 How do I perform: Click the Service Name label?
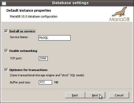coord(19,37)
